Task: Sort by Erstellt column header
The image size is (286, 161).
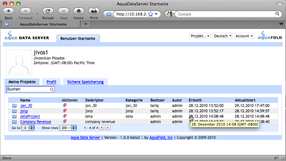Action: point(195,100)
